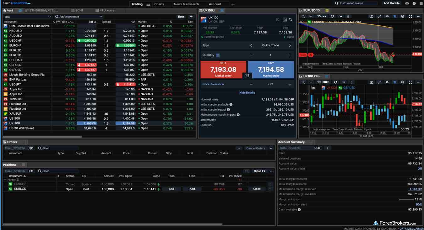Viewport: 424px width, 230px height.
Task: Expand the UK100.I 1m chart to fullscreen
Action: point(410,82)
